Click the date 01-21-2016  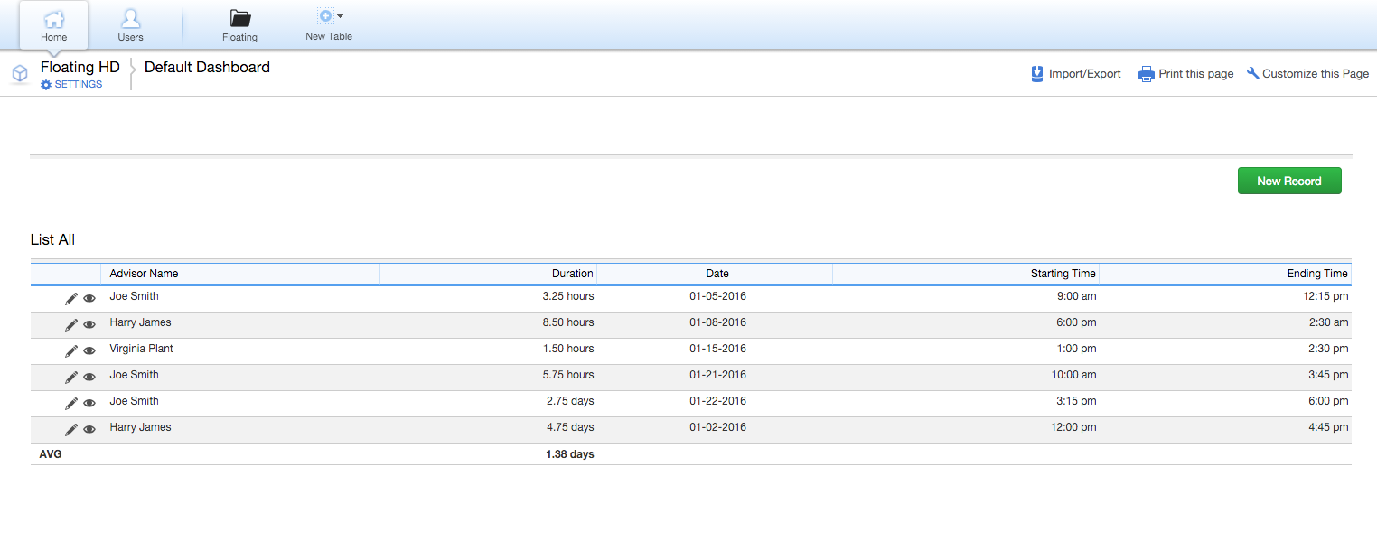(717, 375)
